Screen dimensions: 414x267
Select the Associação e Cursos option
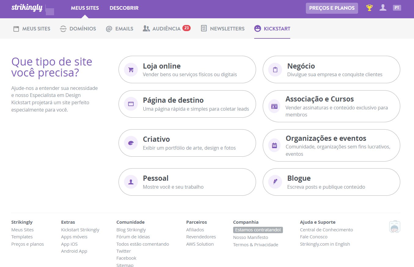[x=331, y=106]
